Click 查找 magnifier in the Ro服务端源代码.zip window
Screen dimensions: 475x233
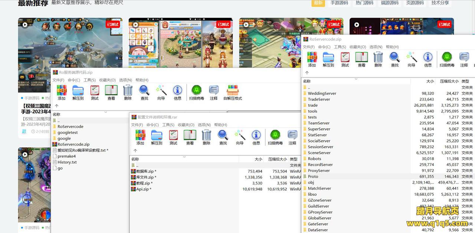[144, 92]
